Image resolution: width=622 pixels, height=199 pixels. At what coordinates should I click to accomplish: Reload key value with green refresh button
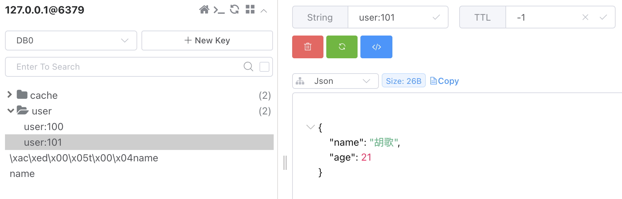pyautogui.click(x=342, y=47)
